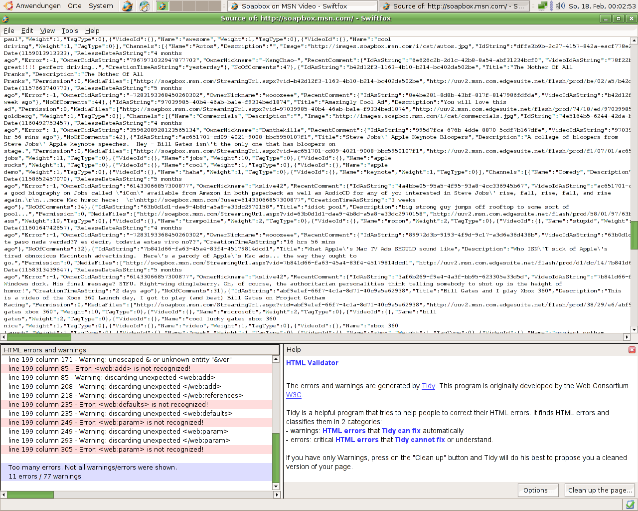Open the File menu
This screenshot has width=638, height=511.
(x=9, y=30)
